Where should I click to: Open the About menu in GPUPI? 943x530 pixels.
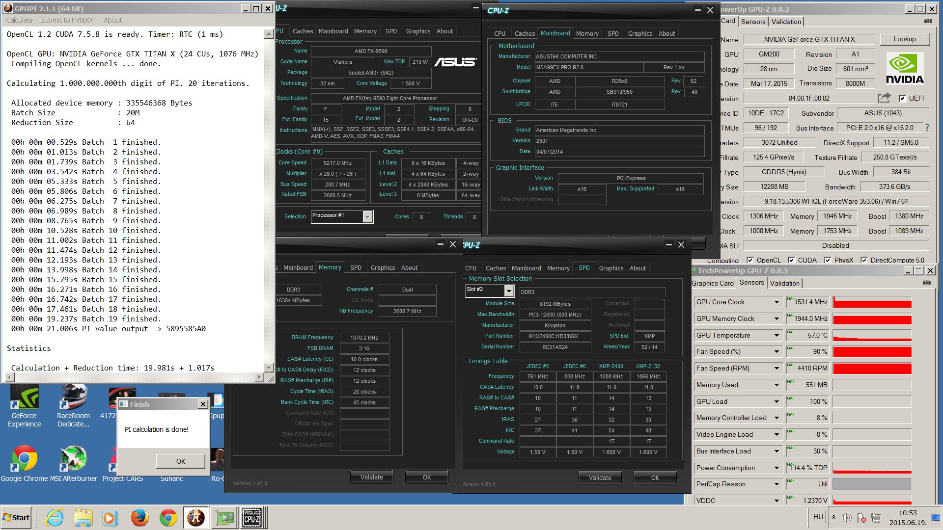(x=113, y=20)
